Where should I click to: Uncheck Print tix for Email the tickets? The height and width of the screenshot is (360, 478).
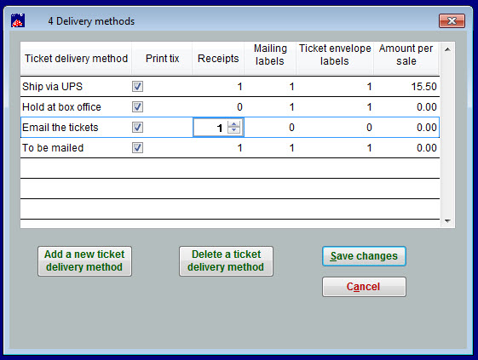click(137, 128)
